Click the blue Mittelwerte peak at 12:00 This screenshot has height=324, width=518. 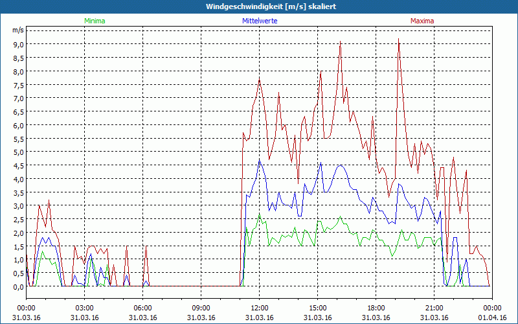tap(260, 160)
